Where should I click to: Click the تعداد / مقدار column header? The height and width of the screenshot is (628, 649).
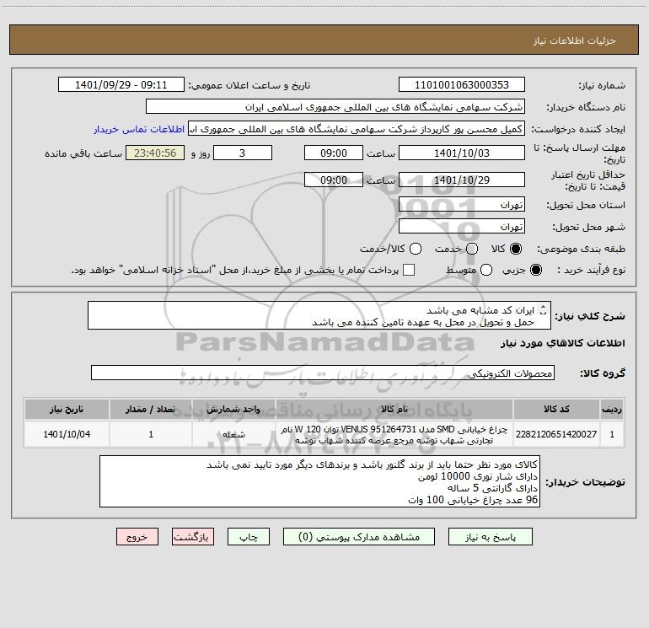click(x=151, y=410)
